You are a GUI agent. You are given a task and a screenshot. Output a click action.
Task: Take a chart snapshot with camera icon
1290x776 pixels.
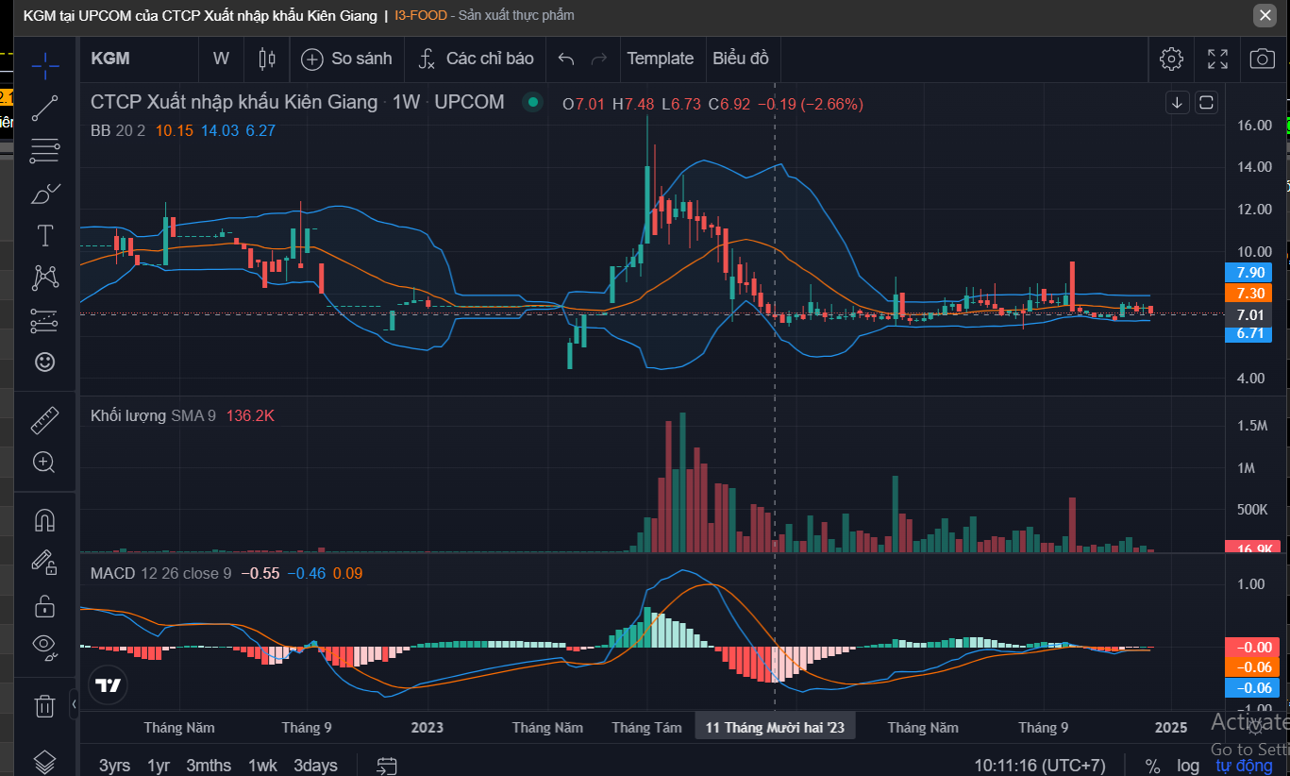(x=1263, y=59)
